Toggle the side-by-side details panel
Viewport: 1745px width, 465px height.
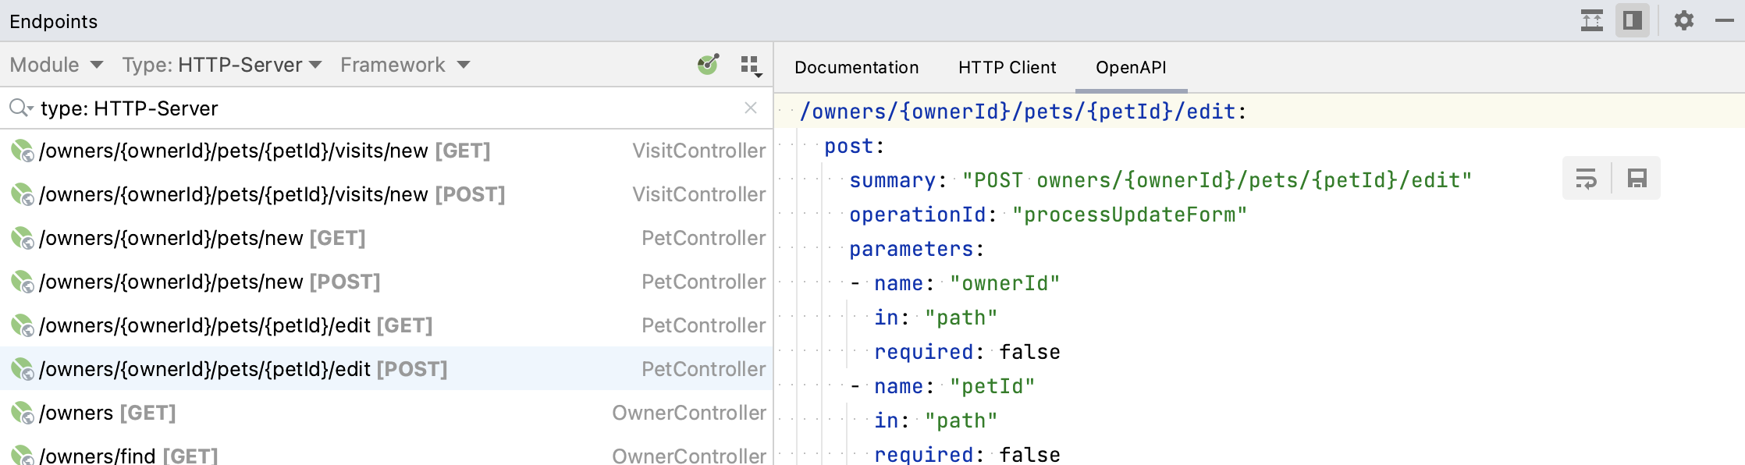(1633, 20)
